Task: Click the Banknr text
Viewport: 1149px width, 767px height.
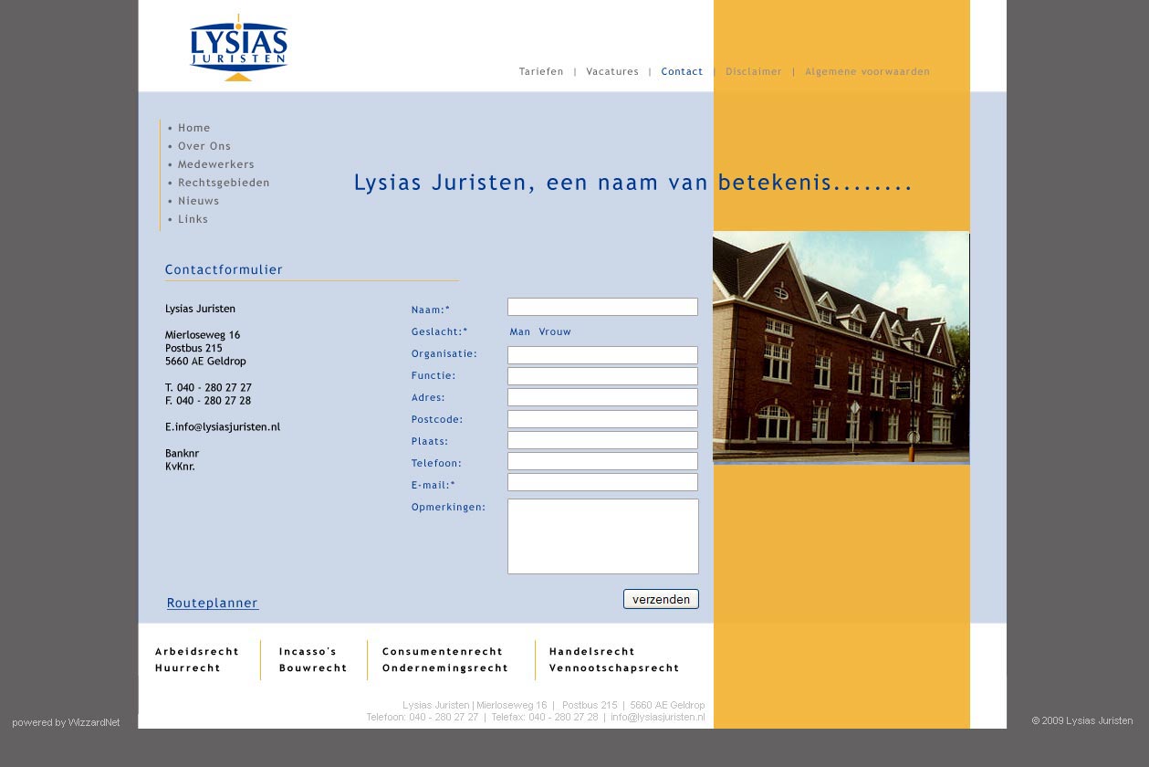Action: click(x=182, y=453)
